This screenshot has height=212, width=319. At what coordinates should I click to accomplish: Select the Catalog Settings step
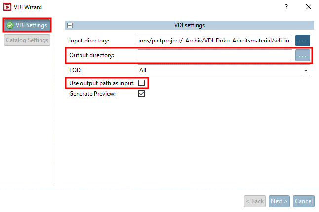coord(28,40)
